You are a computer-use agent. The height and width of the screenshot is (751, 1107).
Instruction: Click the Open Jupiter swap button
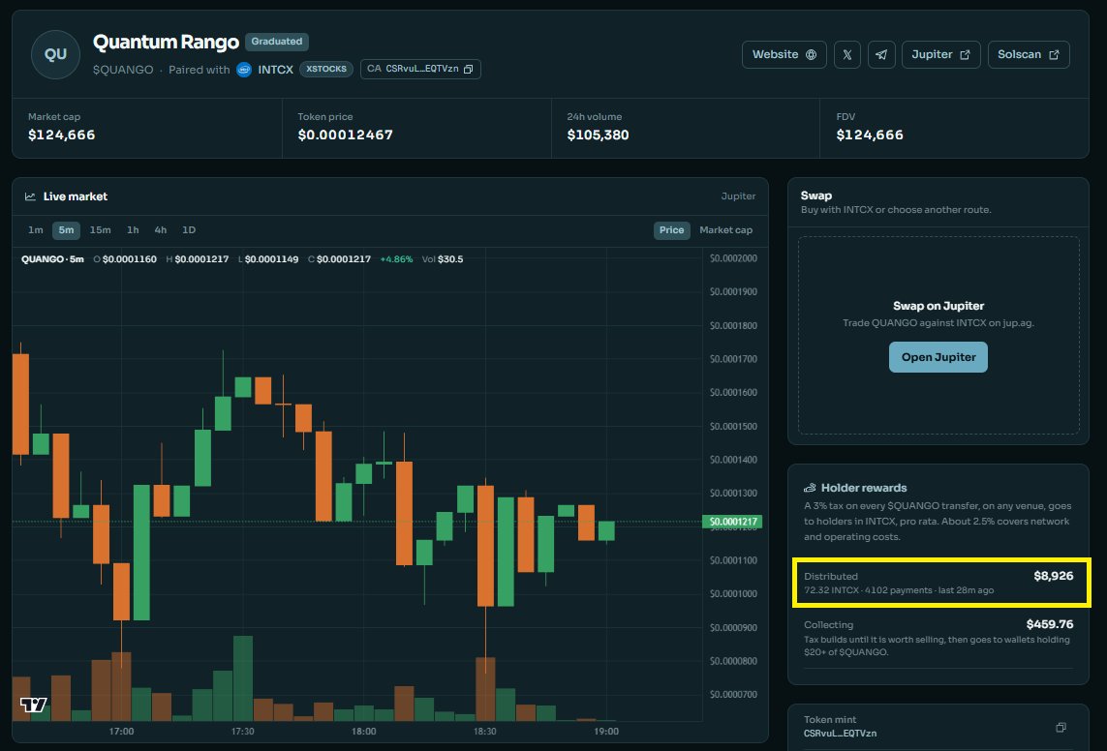point(938,357)
